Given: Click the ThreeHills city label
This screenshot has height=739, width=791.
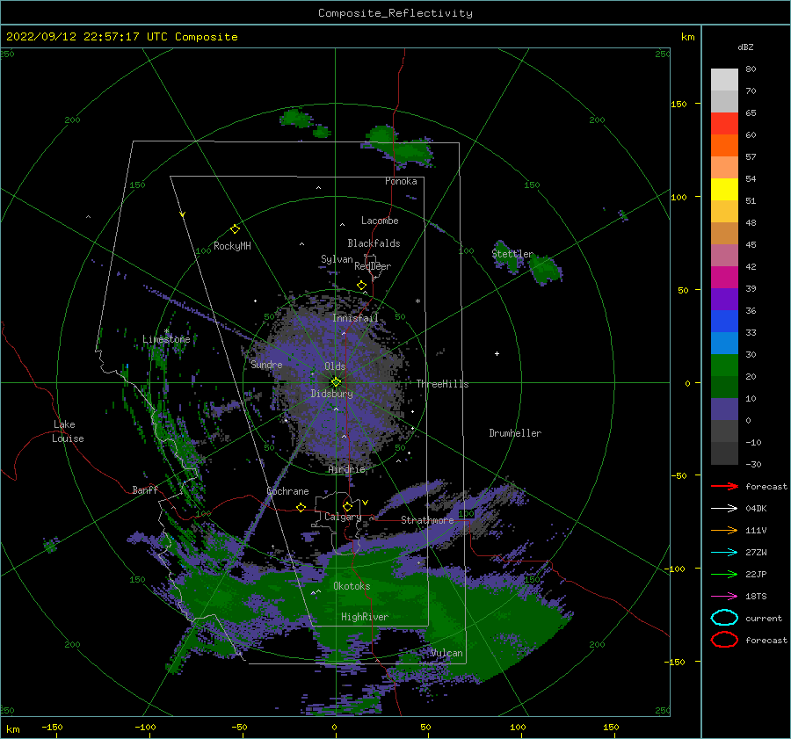Looking at the screenshot, I should (442, 384).
